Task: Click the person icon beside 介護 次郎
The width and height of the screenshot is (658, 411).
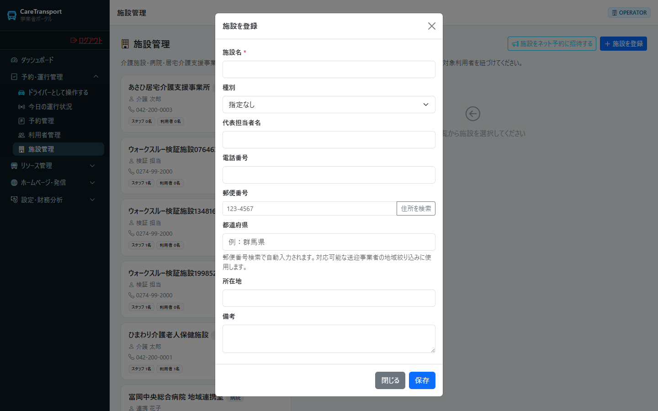Action: tap(132, 99)
